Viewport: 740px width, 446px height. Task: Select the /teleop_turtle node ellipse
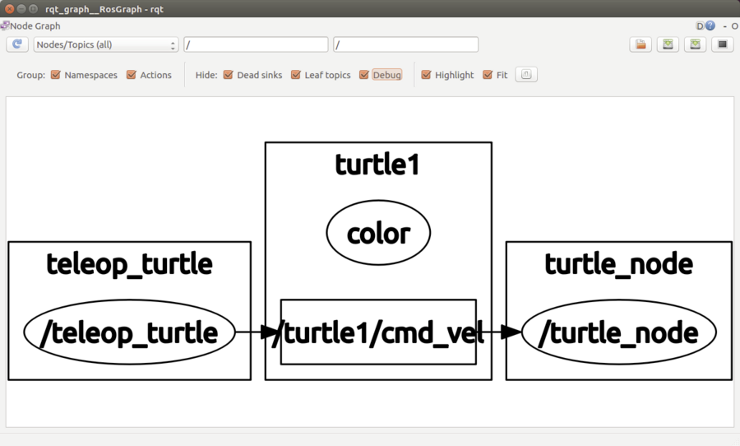129,332
